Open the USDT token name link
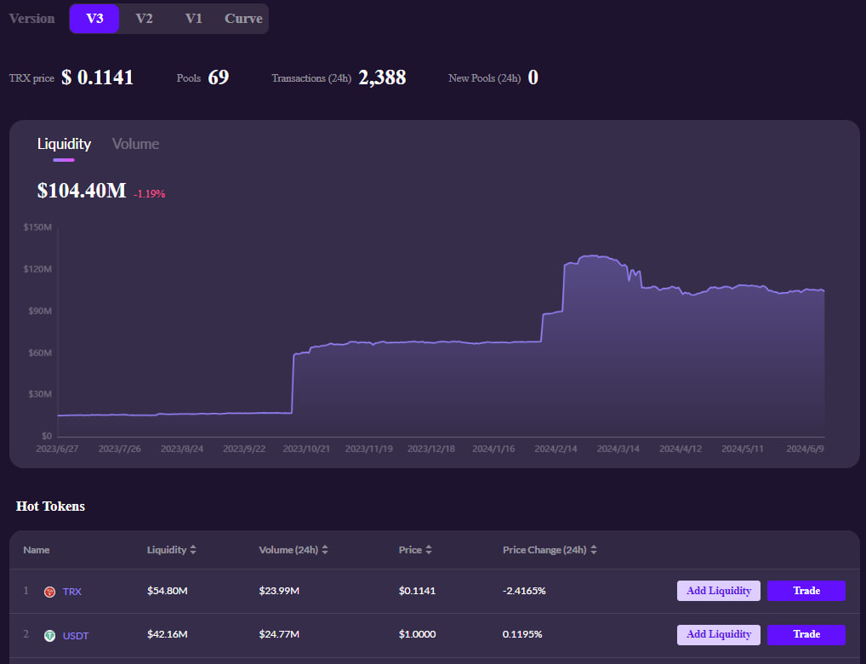 [x=76, y=635]
